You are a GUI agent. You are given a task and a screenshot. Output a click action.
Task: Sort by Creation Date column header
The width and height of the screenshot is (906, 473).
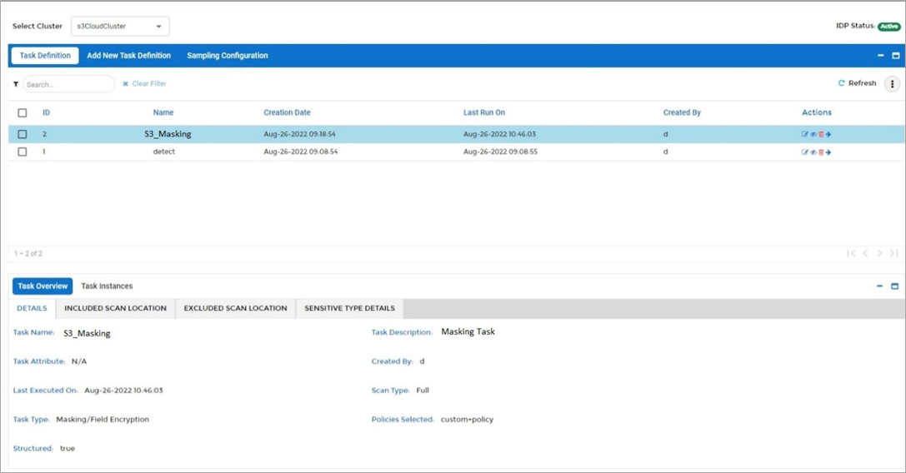[x=288, y=112]
